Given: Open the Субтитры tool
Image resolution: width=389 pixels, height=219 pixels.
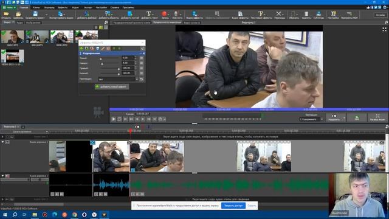Looking at the screenshot, I should (318, 15).
